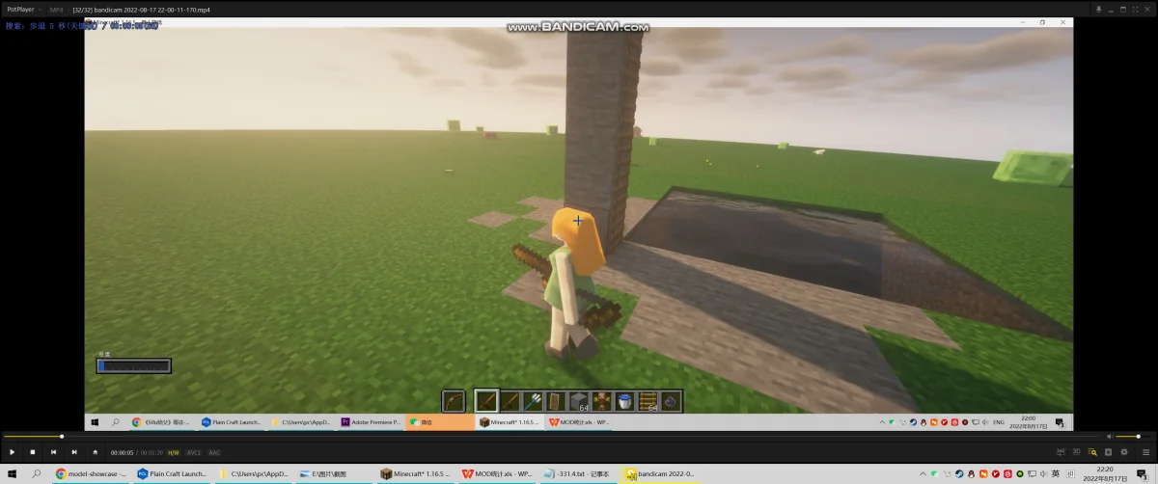The image size is (1158, 484).
Task: Open the PotPlayer hamburger playlist menu
Action: pos(1145,452)
